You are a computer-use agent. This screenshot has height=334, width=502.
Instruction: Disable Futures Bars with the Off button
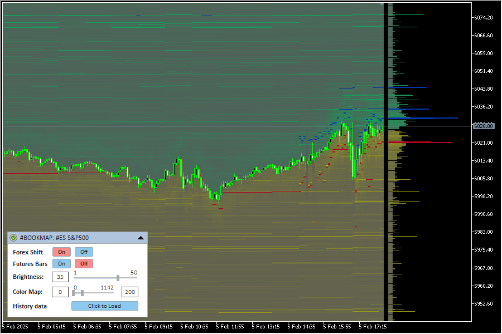(84, 264)
